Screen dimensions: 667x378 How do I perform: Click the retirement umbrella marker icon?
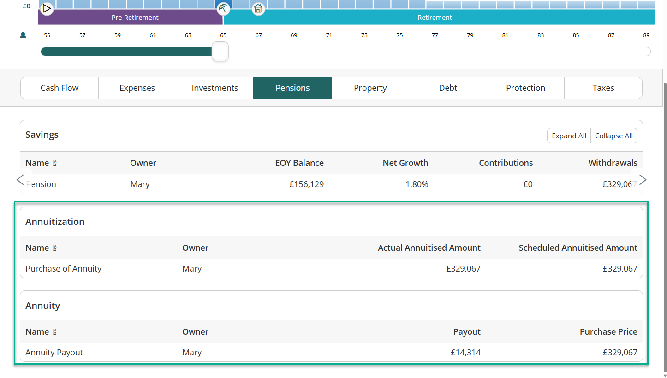(x=223, y=8)
